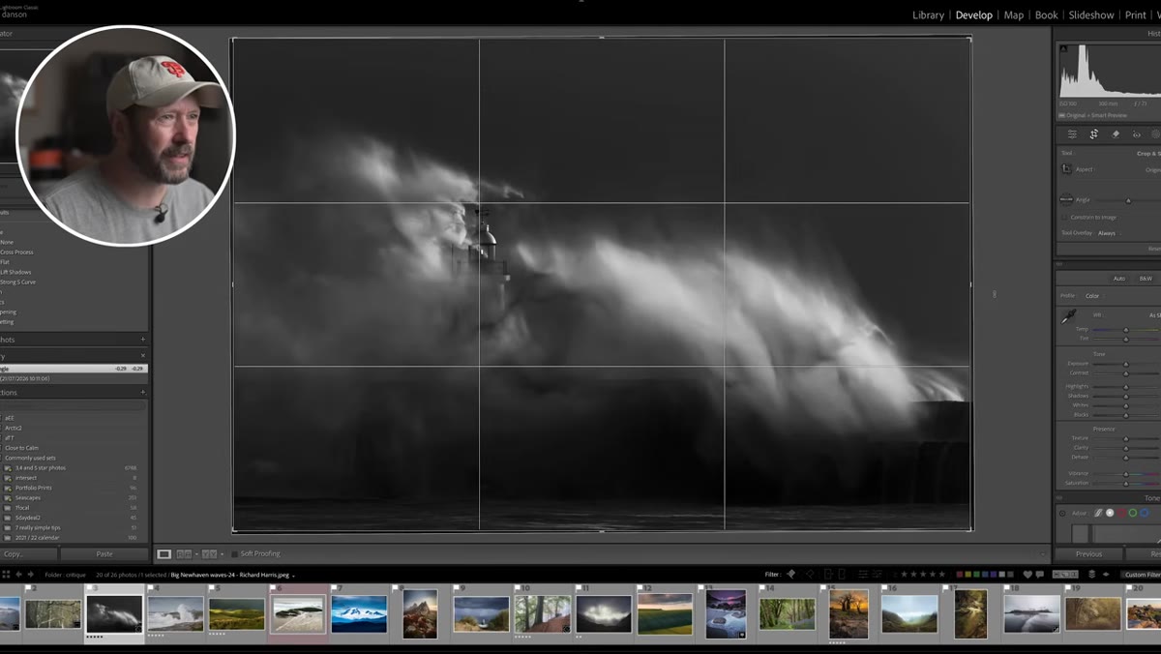Open the Print module
This screenshot has height=654, width=1161.
pos(1135,15)
